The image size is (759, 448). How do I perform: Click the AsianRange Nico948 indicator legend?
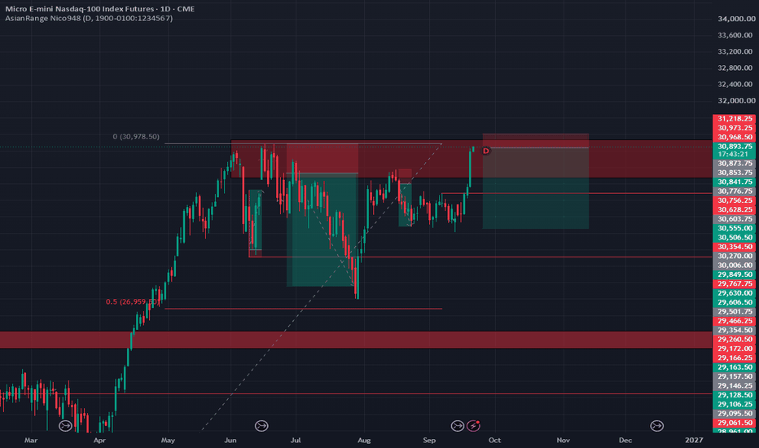[x=89, y=19]
